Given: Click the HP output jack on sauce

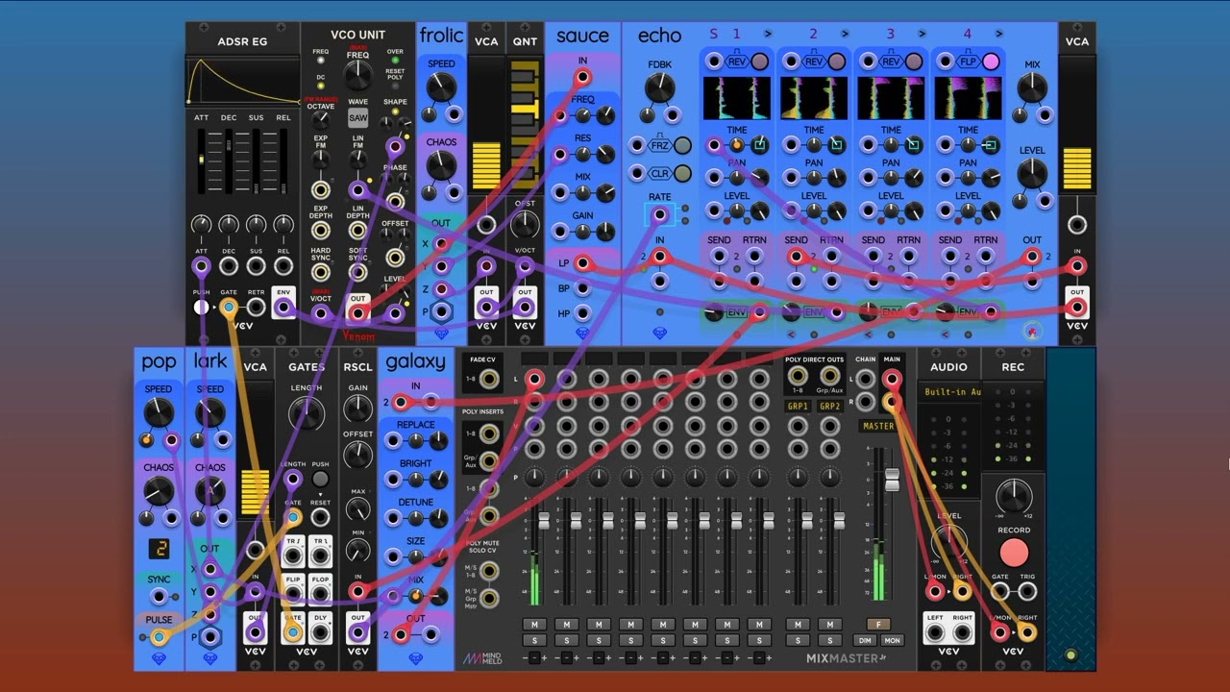Looking at the screenshot, I should [x=582, y=313].
